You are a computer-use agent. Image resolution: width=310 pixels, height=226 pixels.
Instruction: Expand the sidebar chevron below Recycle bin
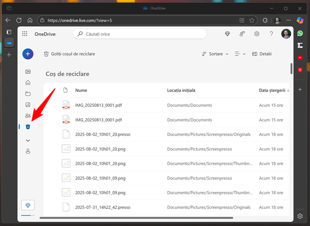pyautogui.click(x=28, y=140)
